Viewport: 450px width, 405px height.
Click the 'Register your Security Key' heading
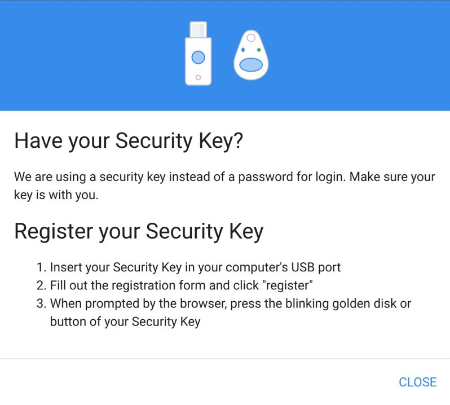click(x=139, y=232)
